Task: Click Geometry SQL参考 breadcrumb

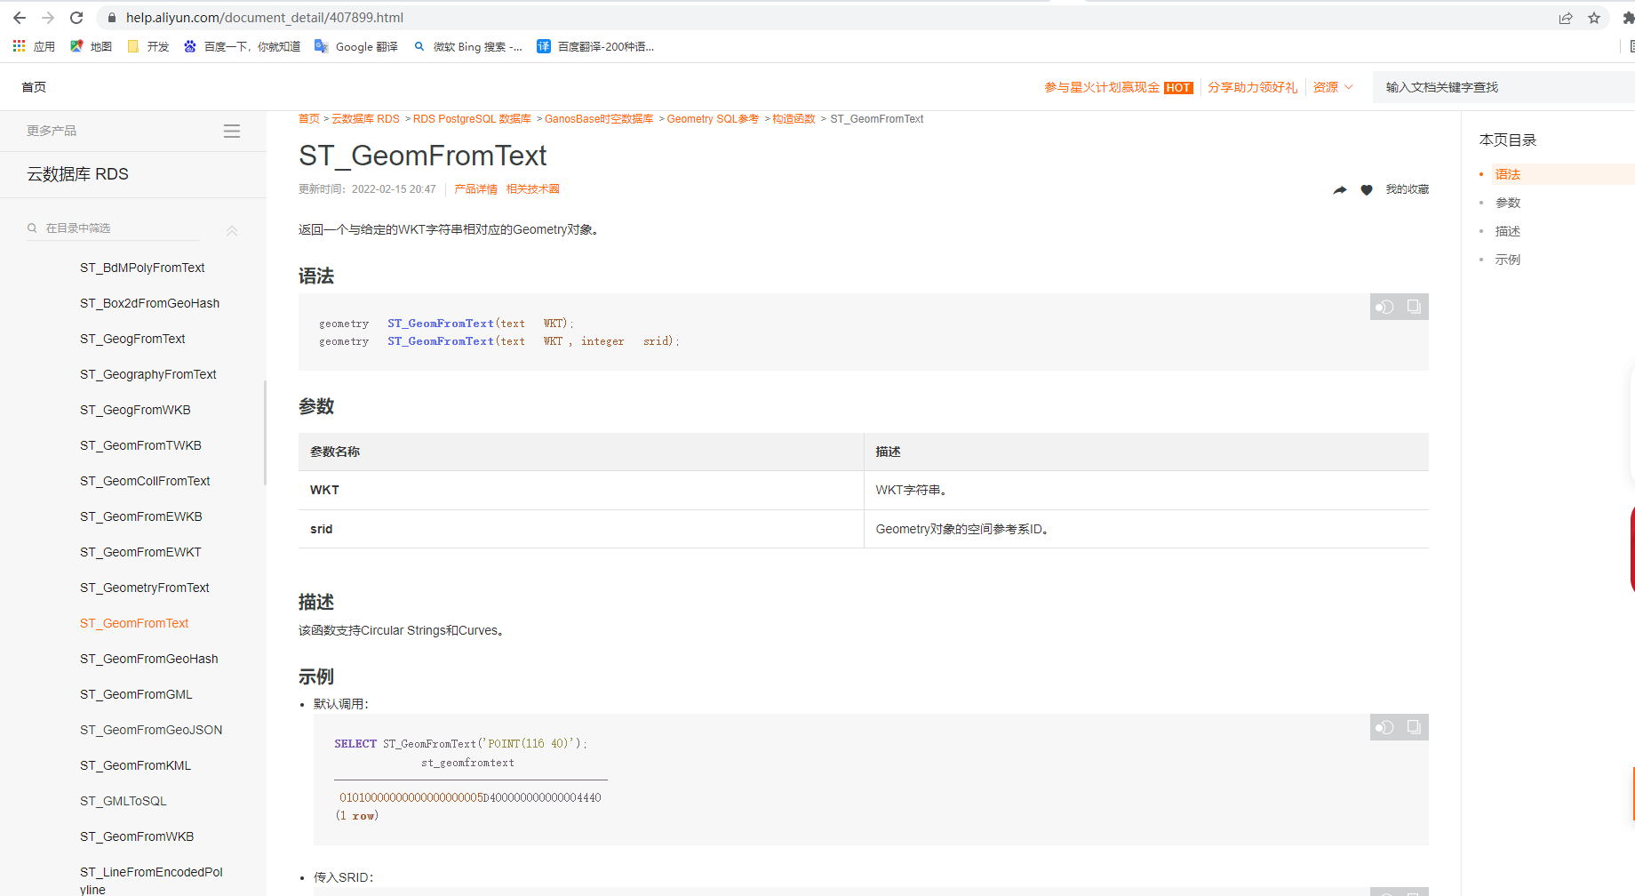Action: [x=713, y=119]
